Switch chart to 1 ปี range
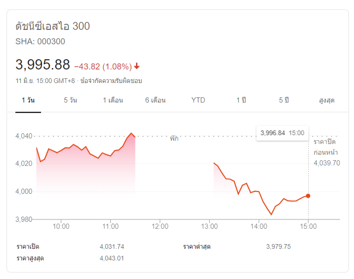The image size is (354, 279). click(x=241, y=100)
